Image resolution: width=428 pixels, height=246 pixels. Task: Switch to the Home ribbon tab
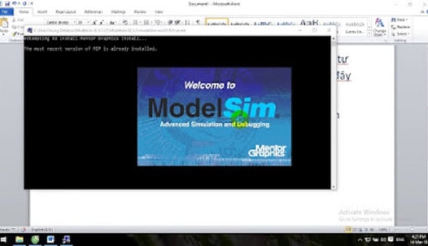[x=24, y=12]
